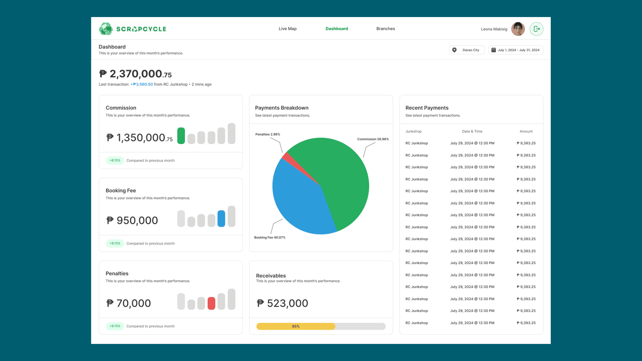This screenshot has width=642, height=361.
Task: Open the Davao City location selector
Action: click(467, 49)
